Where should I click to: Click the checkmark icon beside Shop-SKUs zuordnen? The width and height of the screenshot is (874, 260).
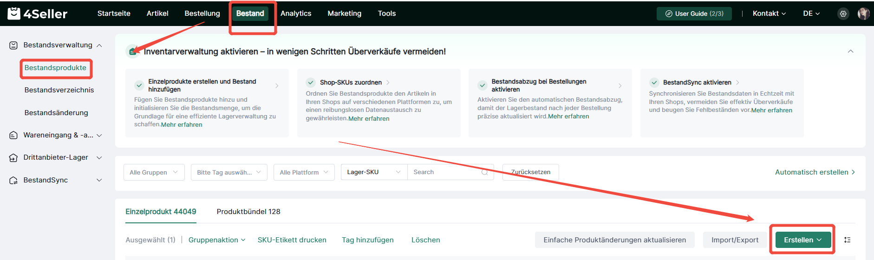click(x=311, y=82)
